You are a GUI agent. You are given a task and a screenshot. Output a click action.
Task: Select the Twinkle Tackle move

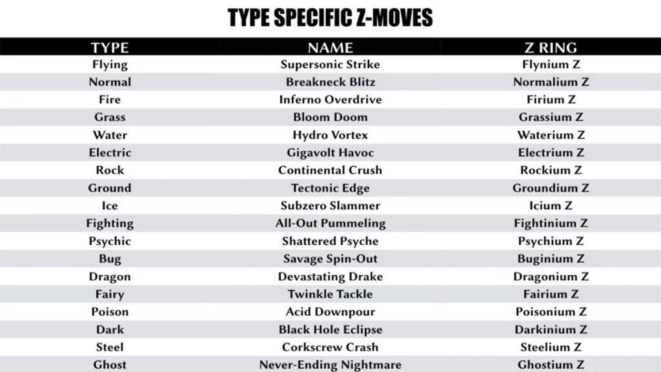330,294
